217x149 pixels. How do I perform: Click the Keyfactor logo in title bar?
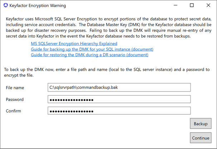[x=5, y=6]
